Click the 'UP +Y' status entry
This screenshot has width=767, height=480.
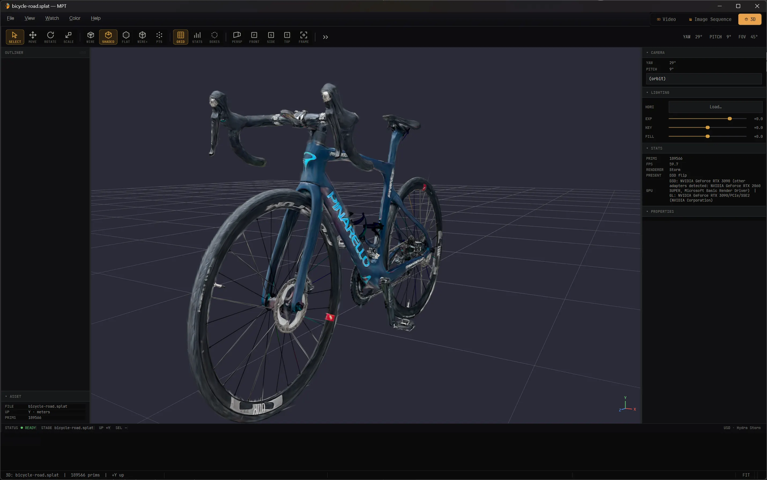pos(105,428)
